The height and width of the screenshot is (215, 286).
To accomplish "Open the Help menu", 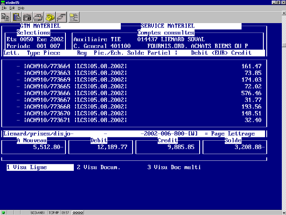I will point(21,8).
